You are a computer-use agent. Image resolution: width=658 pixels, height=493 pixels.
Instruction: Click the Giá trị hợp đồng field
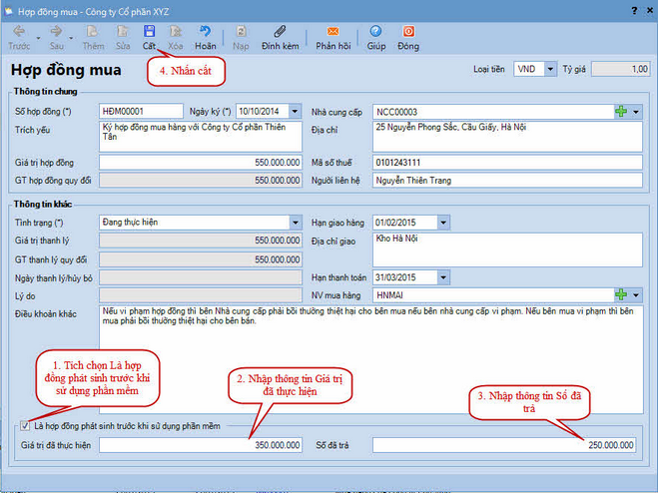201,163
